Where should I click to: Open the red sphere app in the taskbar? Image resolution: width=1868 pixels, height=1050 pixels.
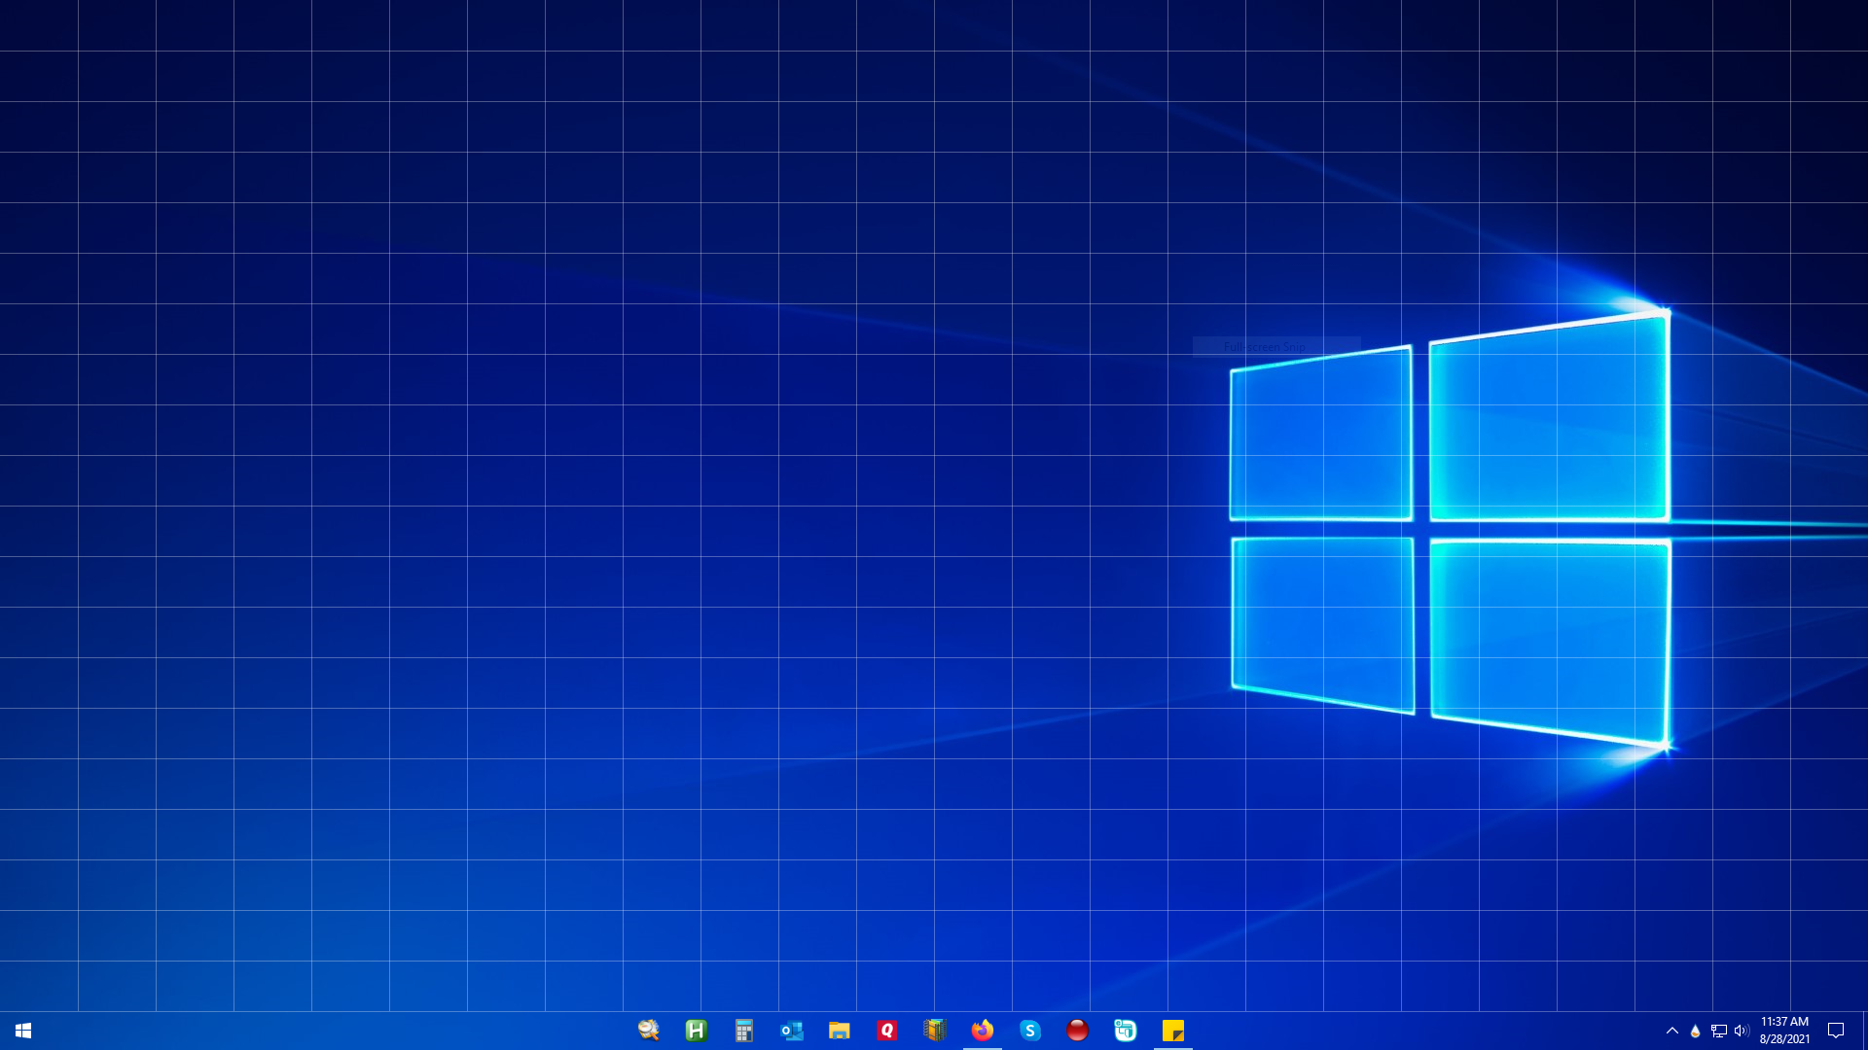[x=1078, y=1031]
